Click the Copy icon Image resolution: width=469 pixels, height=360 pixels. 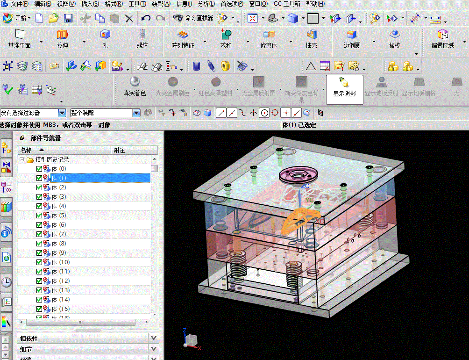(x=100, y=18)
